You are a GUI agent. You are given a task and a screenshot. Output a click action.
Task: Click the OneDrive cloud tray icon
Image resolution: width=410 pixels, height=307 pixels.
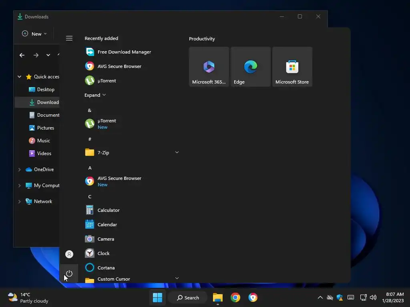[330, 297]
